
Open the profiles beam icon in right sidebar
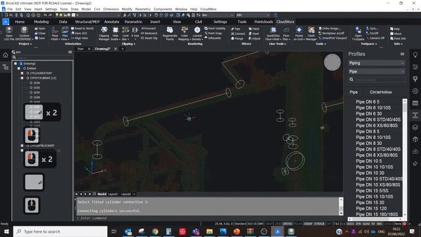click(x=415, y=115)
